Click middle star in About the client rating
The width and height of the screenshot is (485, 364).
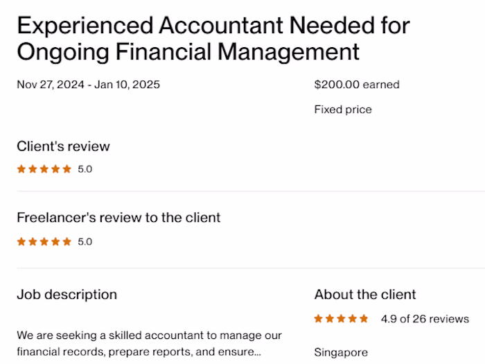point(342,319)
